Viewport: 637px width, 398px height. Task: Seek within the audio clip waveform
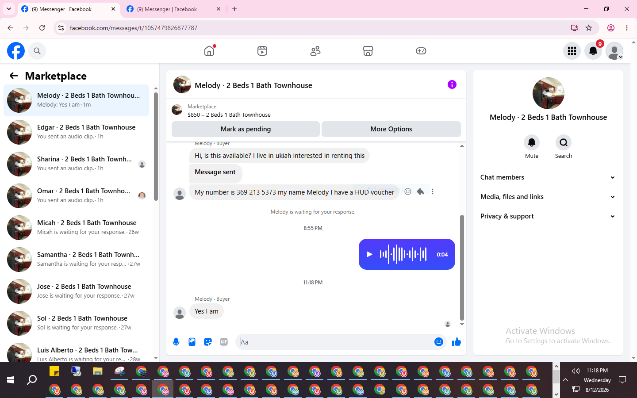click(403, 254)
